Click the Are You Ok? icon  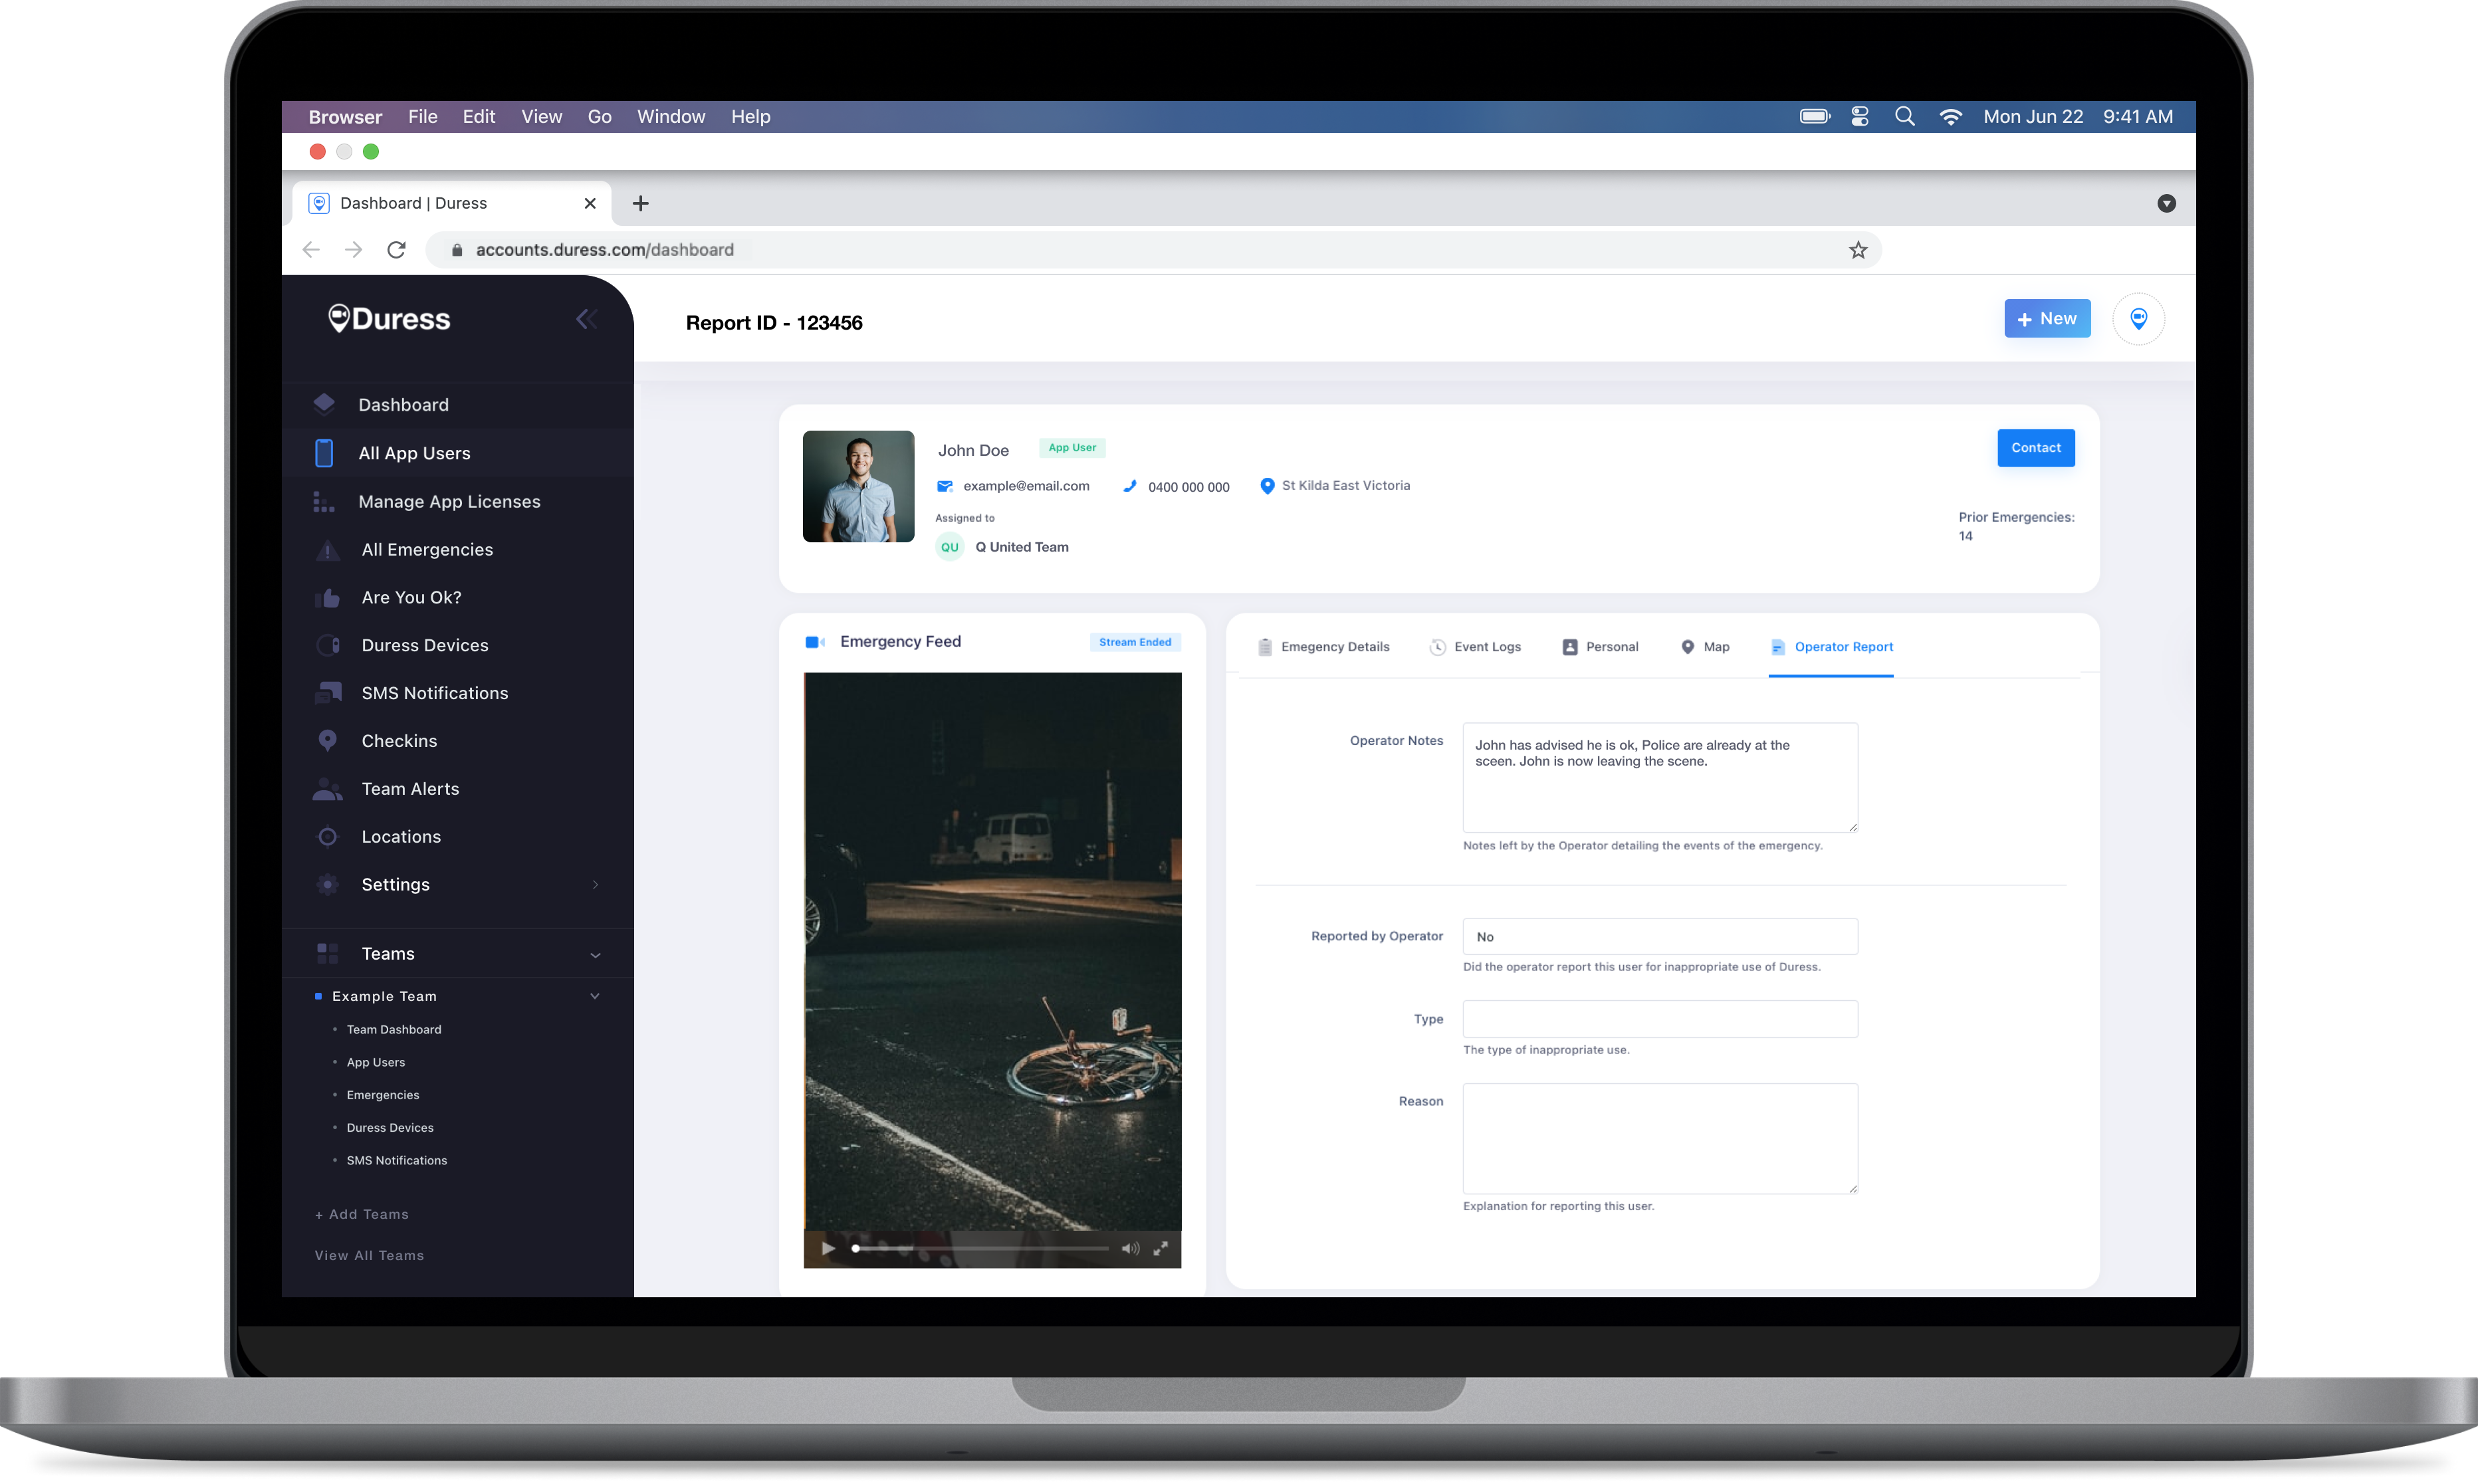tap(325, 597)
